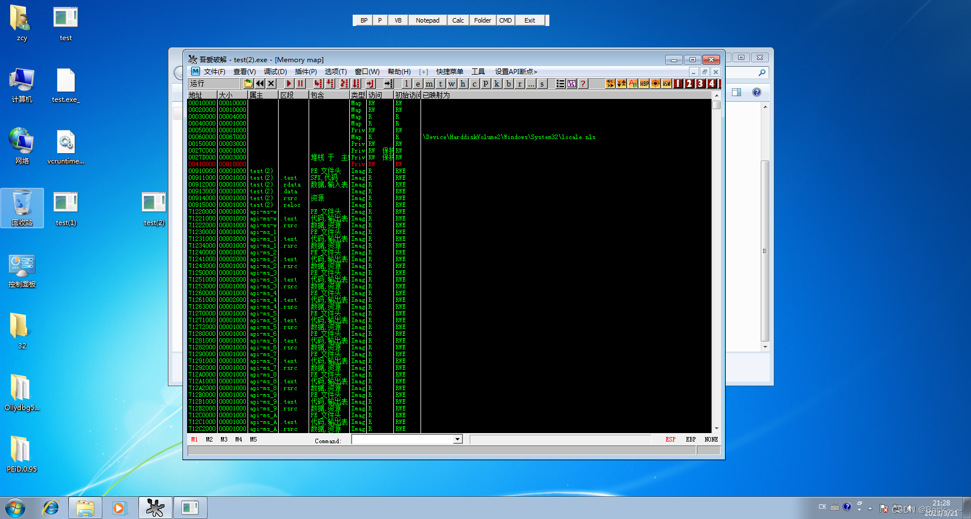Toggle the EBP register mode
Viewport: 971px width, 519px height.
click(691, 439)
